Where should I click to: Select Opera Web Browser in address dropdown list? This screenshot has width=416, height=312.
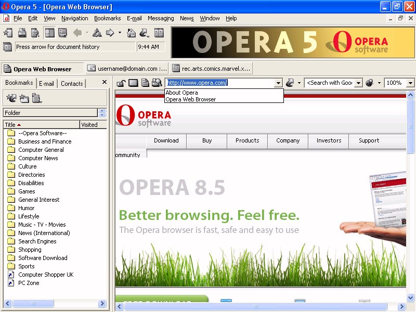[x=224, y=99]
